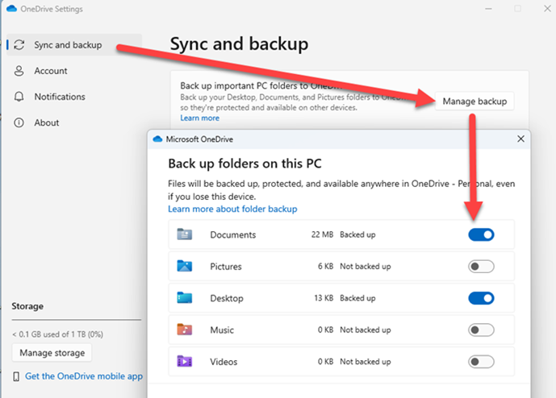The width and height of the screenshot is (556, 398).
Task: Click the Music folder icon
Action: coord(184,330)
